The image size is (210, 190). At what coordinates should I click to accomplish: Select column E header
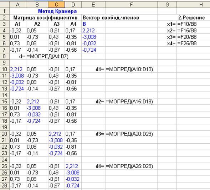pos(93,5)
